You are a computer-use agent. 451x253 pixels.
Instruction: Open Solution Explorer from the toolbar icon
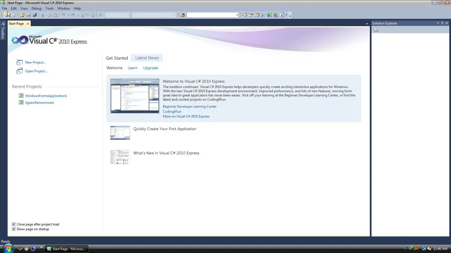[x=244, y=15]
